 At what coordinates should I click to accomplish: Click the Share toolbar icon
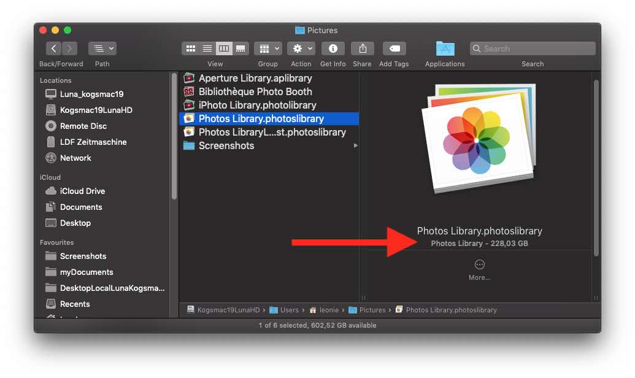pos(363,48)
